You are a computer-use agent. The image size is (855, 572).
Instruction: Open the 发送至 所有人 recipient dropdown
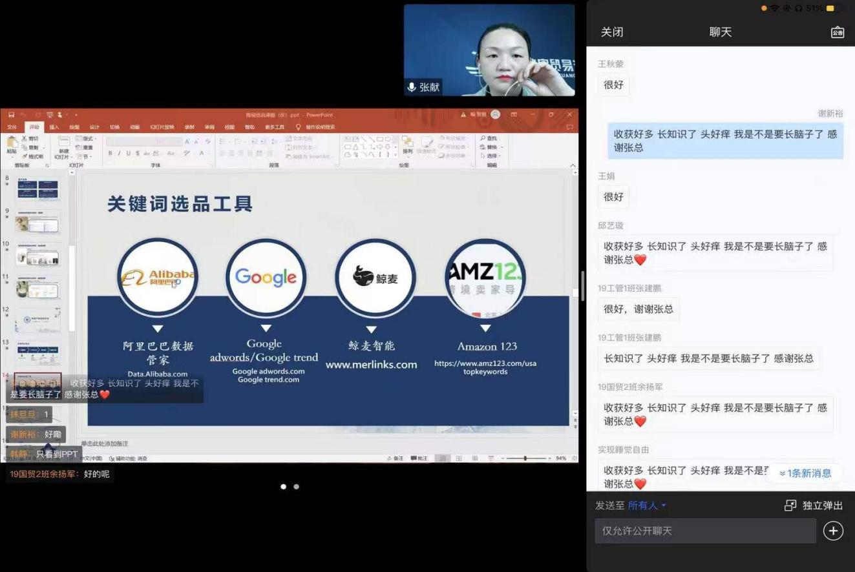646,506
